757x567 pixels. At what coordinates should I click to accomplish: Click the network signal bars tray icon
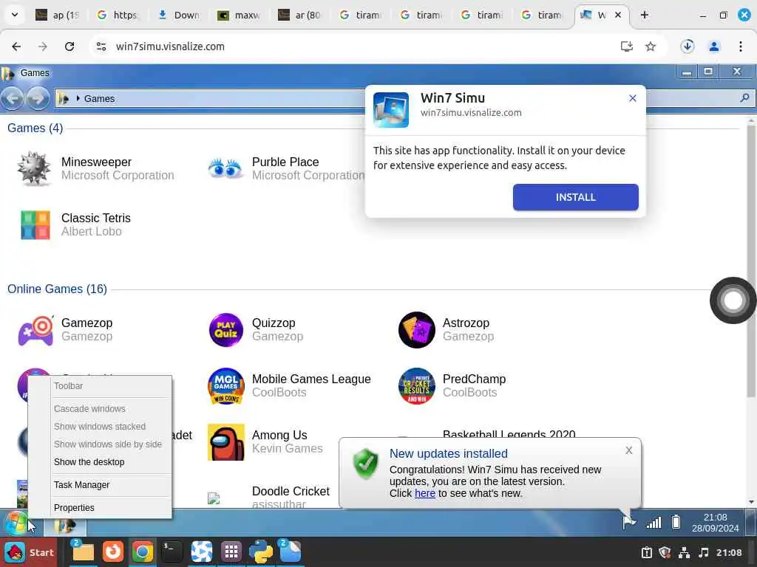[x=654, y=522]
